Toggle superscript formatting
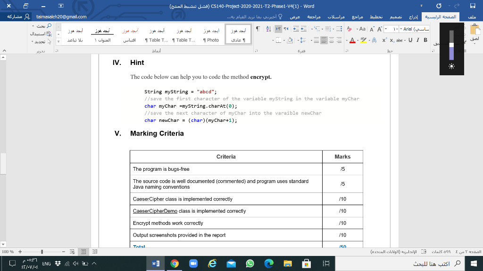 coord(385,40)
